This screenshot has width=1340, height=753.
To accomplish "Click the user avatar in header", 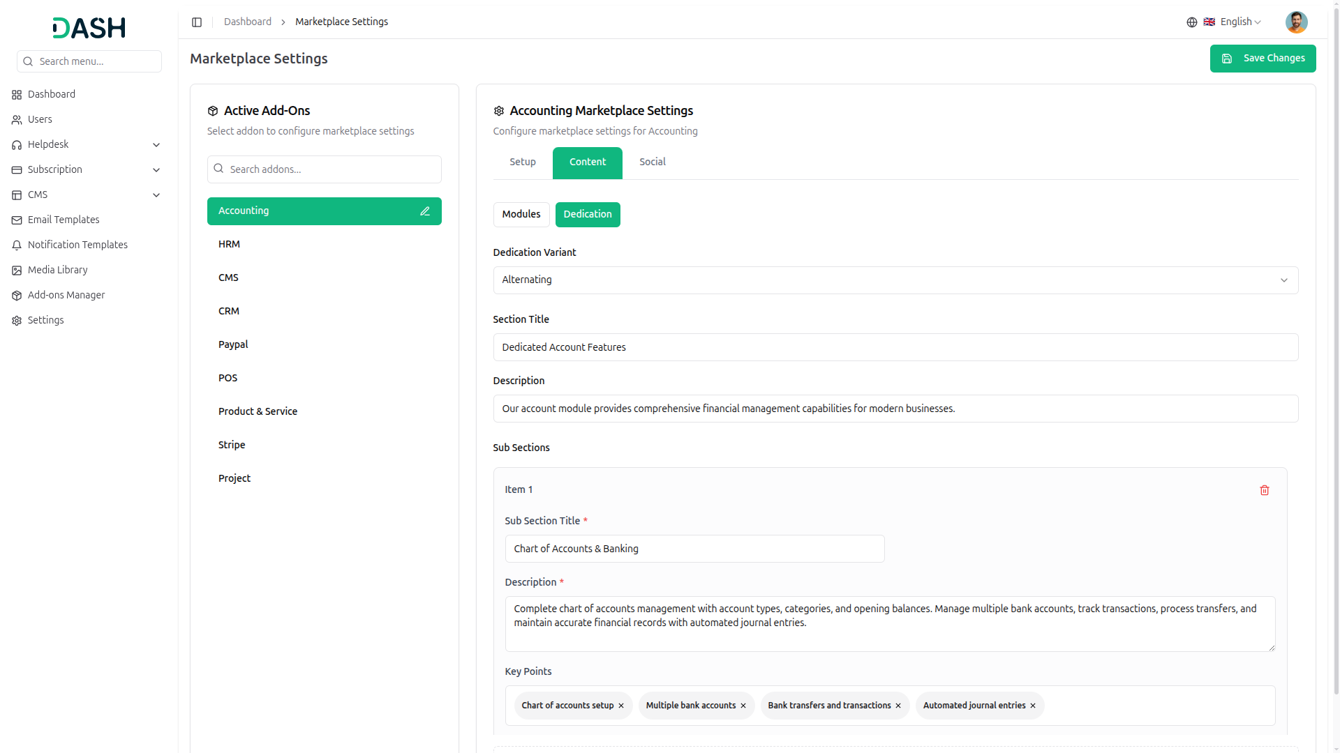I will 1296,22.
